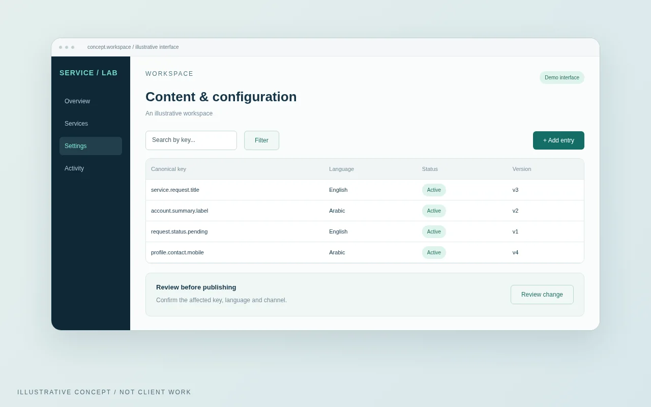Select the profile.contact.mobile key
Image resolution: width=651 pixels, height=407 pixels.
(x=177, y=252)
